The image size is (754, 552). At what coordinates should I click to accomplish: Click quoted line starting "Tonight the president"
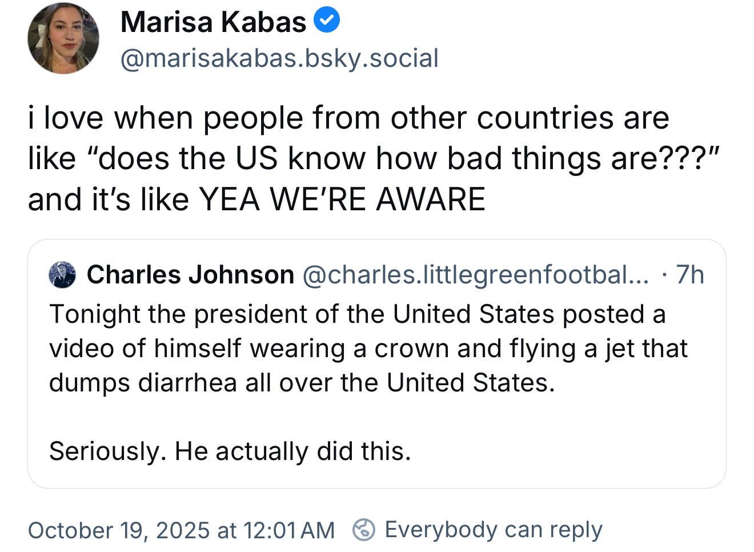pos(357,314)
